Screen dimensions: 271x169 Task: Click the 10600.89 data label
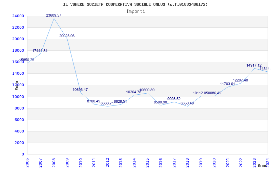coord(147,90)
